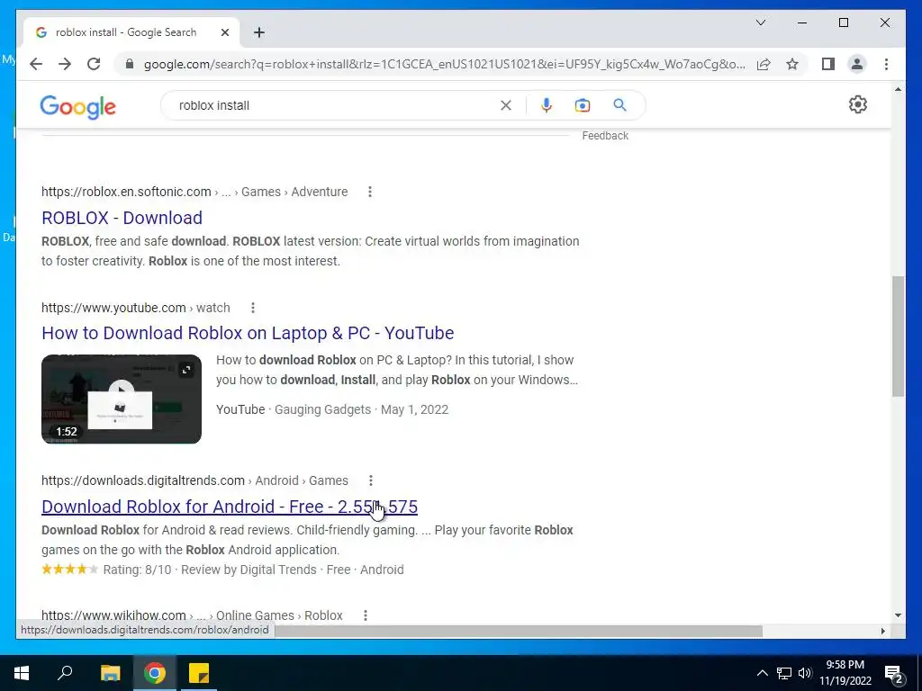Play the 1:52 video thumbnail
This screenshot has height=691, width=922.
pos(122,399)
